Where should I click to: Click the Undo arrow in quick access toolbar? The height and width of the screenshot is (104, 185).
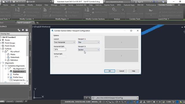(17, 2)
